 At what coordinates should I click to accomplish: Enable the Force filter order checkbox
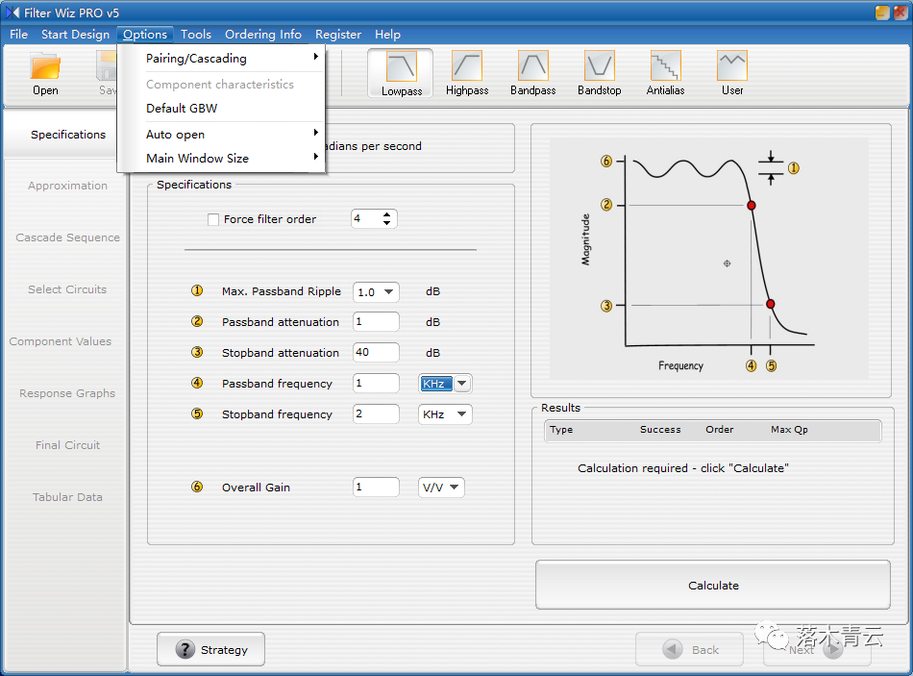[213, 219]
